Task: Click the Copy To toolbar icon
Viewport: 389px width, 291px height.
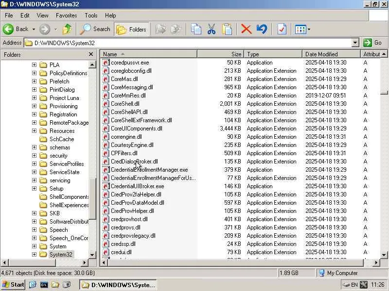Action: (176, 29)
